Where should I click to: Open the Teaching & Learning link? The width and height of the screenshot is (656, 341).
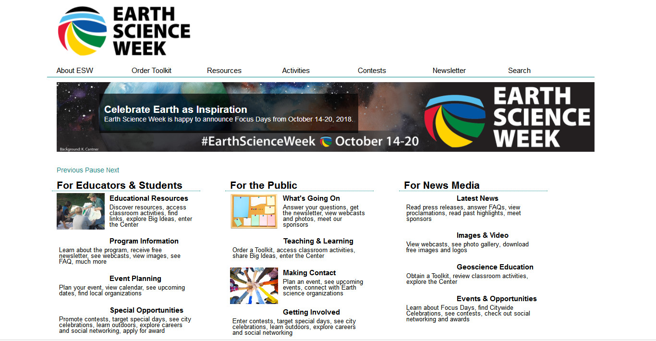click(x=318, y=241)
